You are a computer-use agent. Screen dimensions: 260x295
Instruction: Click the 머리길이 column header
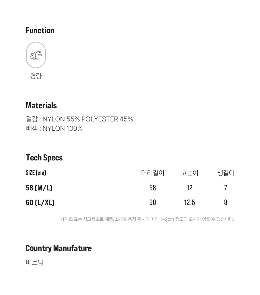[x=153, y=173]
